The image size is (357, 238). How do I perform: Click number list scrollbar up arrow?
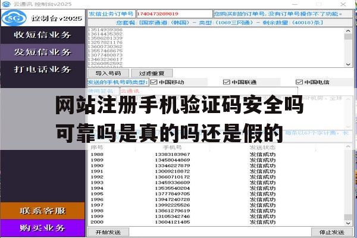click(x=348, y=30)
